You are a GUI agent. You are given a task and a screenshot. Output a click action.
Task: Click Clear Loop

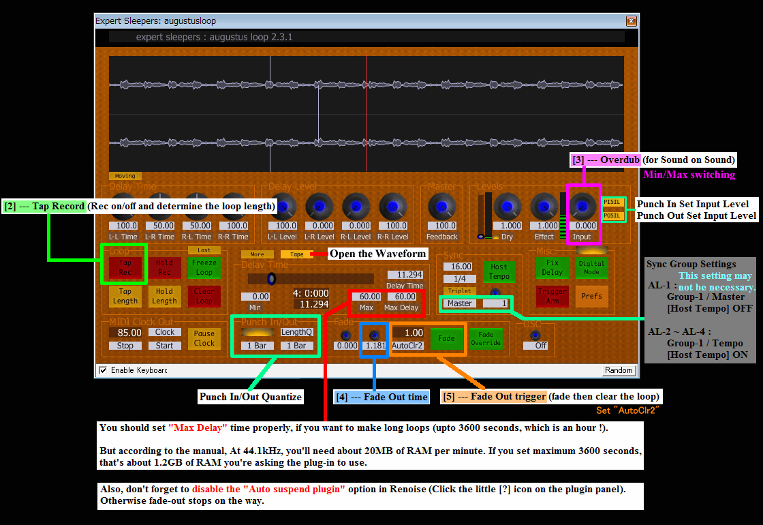(x=204, y=296)
